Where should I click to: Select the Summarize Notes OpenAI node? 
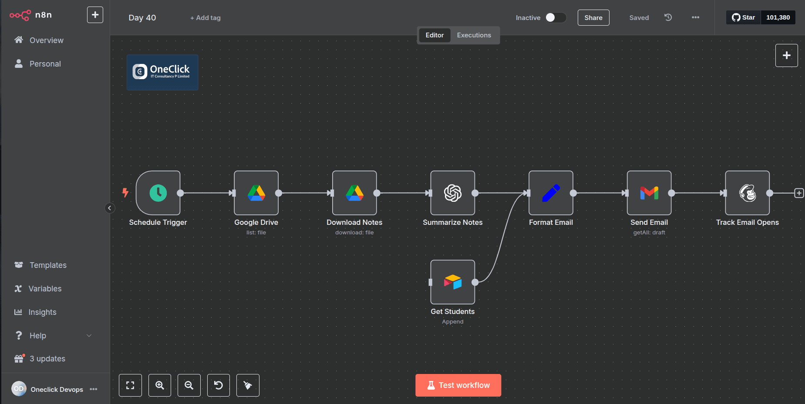tap(453, 193)
